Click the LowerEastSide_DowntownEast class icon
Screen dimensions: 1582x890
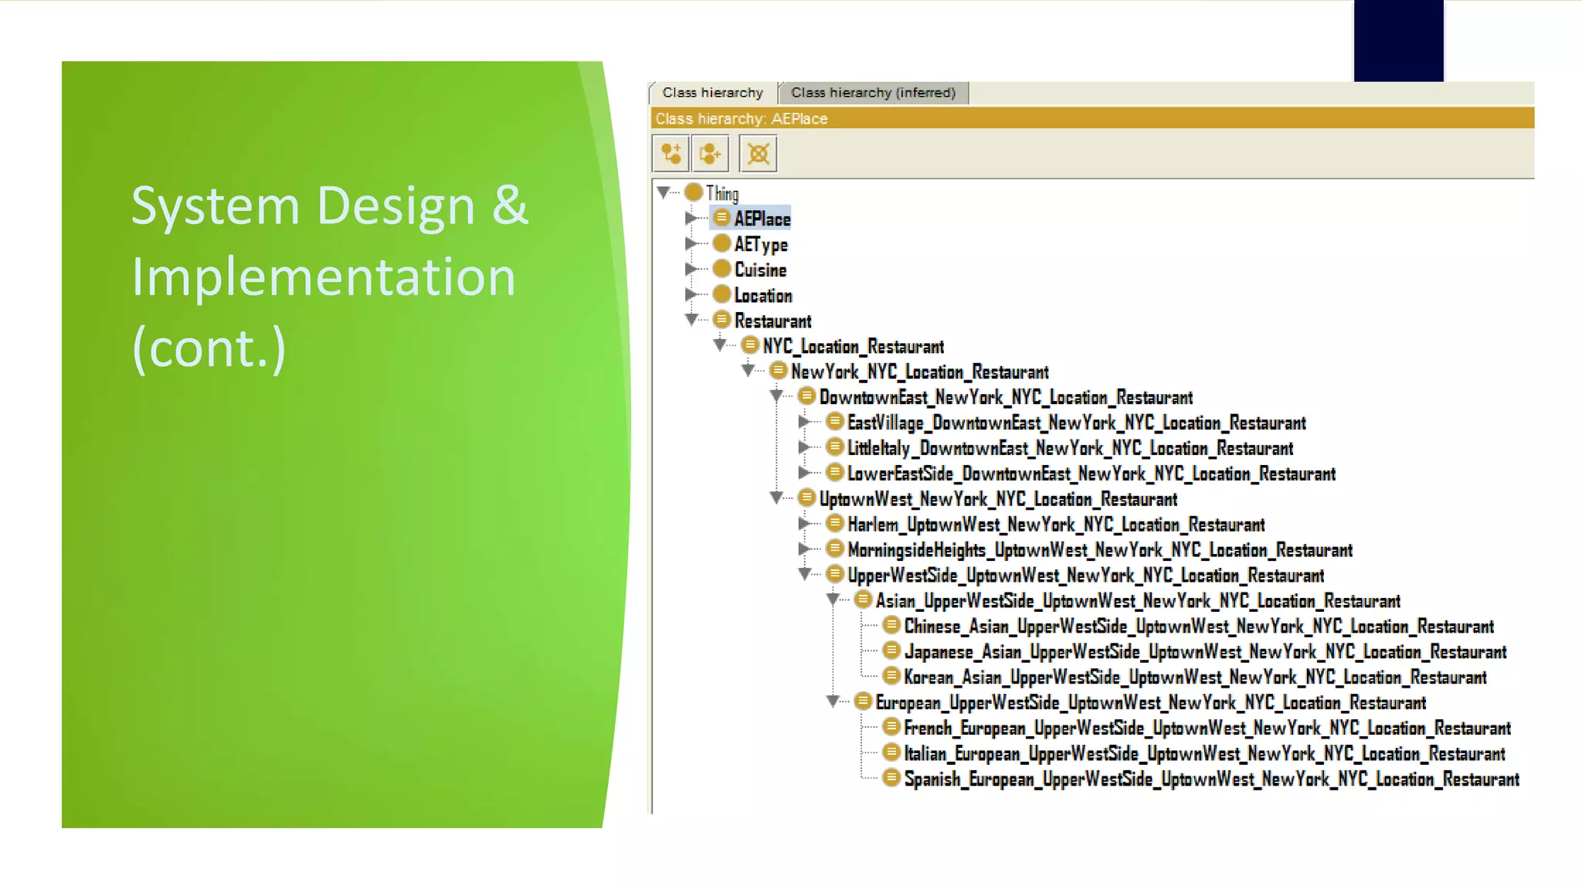[x=834, y=472]
